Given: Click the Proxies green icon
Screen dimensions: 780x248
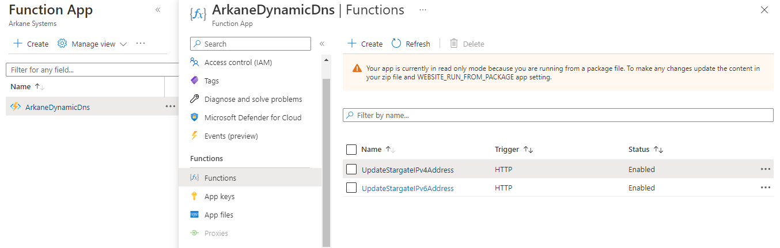Looking at the screenshot, I should click(x=194, y=233).
